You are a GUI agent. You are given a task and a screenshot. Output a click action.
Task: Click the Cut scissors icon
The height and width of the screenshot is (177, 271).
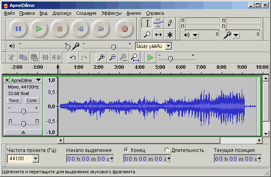point(12,57)
